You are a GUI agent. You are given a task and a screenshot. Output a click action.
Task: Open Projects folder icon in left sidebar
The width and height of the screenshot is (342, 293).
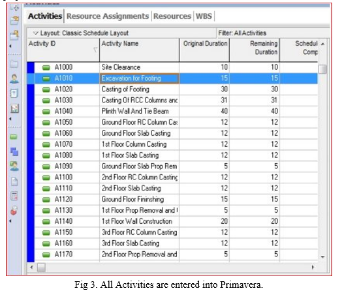pyautogui.click(x=14, y=64)
